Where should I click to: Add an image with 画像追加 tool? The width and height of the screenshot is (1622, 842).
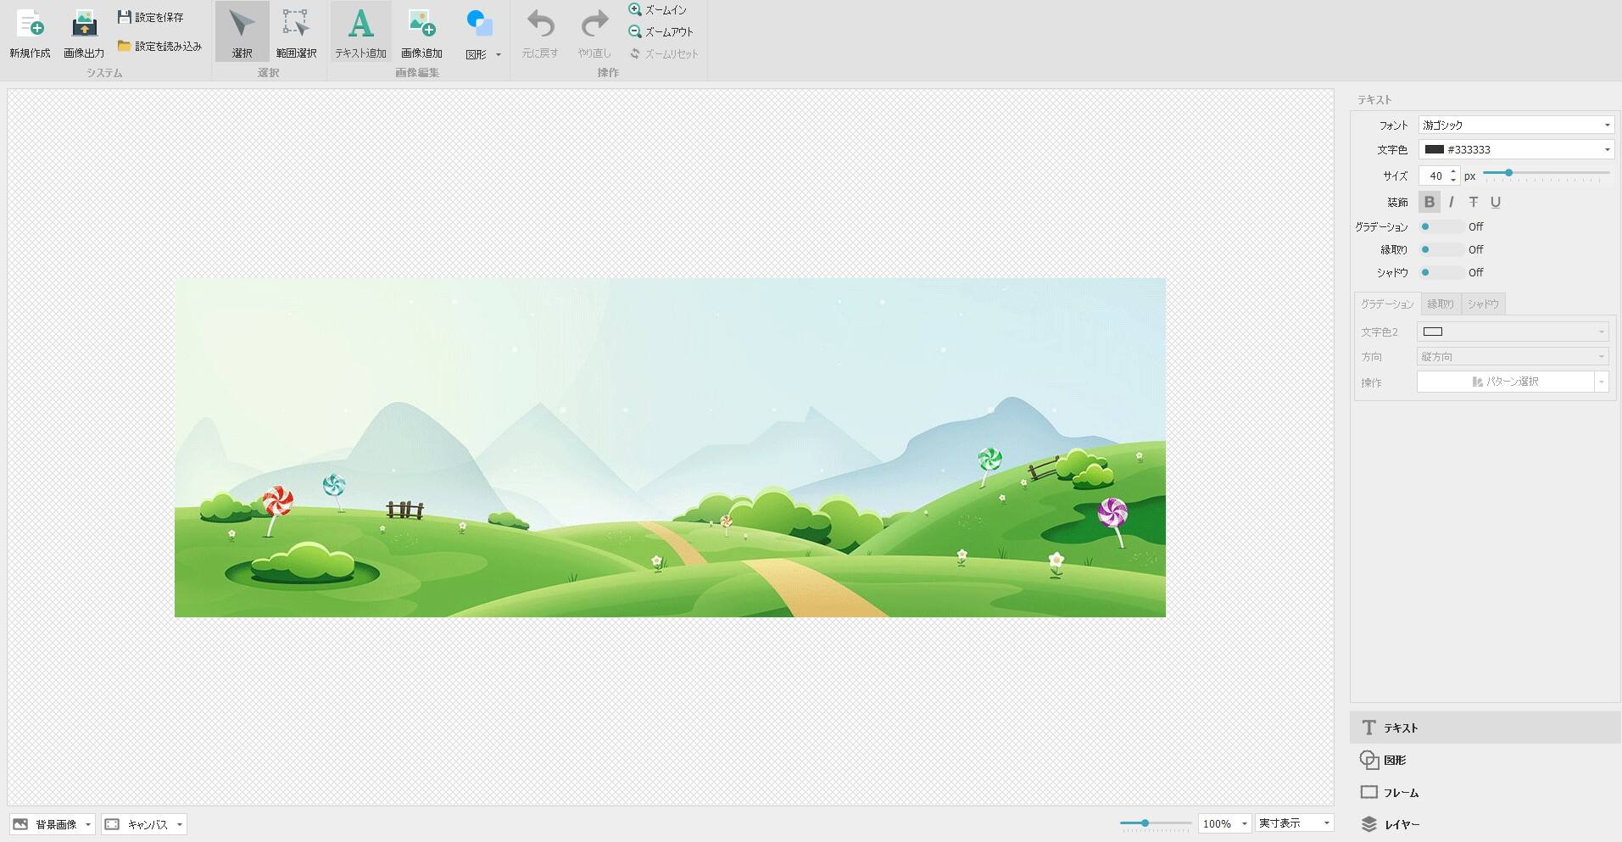421,31
